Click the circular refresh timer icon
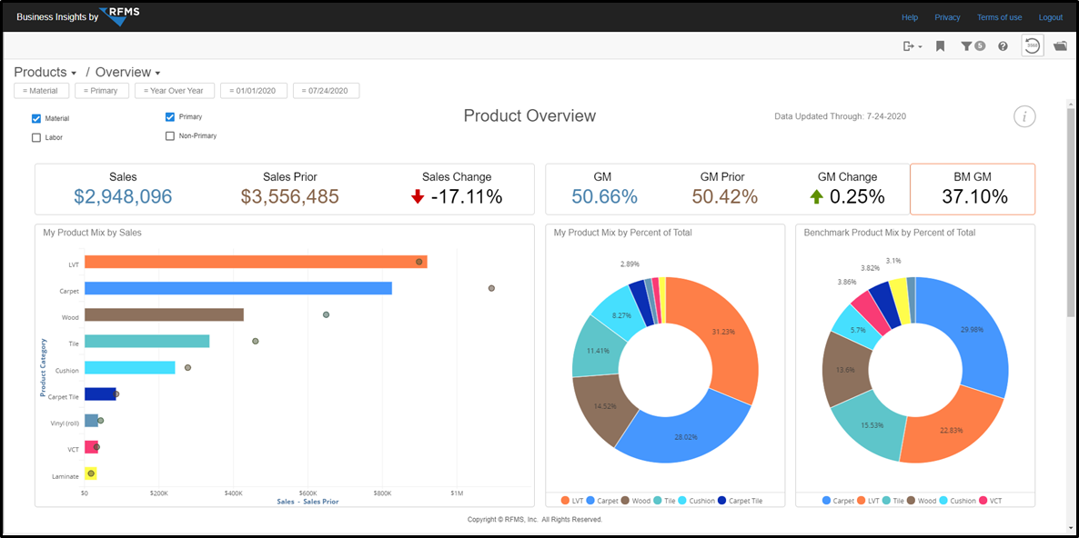This screenshot has width=1079, height=538. point(1033,45)
